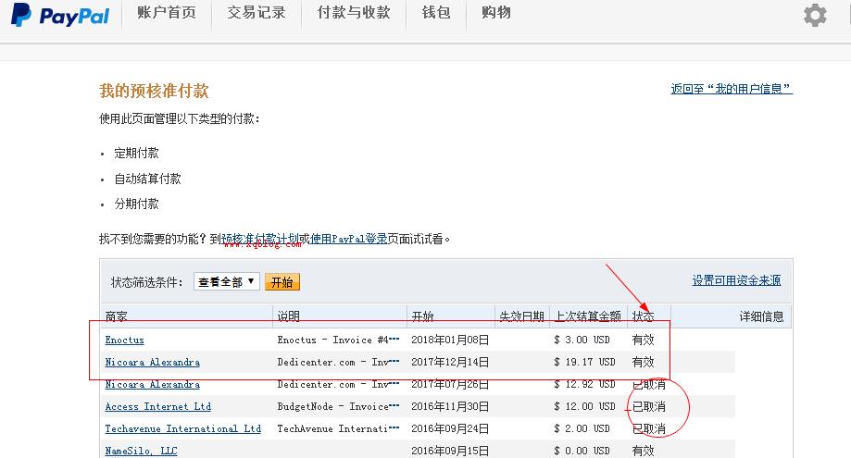Open Techavenue International Ltd link

pyautogui.click(x=183, y=428)
